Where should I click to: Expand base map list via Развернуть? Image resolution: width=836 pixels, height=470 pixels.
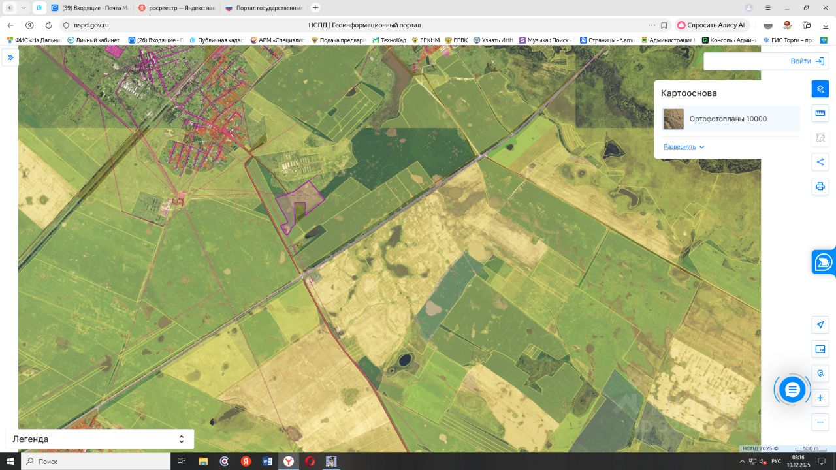tap(679, 147)
